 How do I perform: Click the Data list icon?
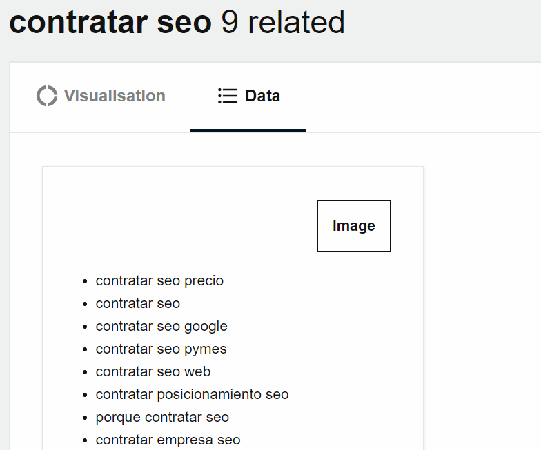click(227, 96)
